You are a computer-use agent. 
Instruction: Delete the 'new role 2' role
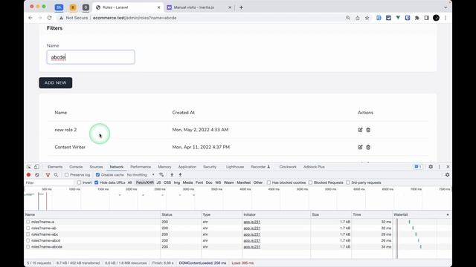[368, 130]
